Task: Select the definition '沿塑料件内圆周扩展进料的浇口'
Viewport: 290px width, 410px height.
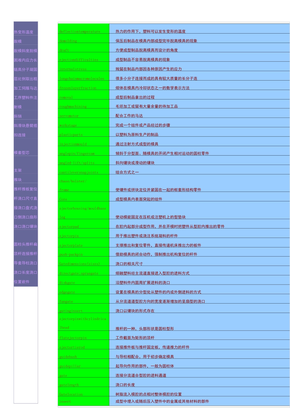Action: 143,283
